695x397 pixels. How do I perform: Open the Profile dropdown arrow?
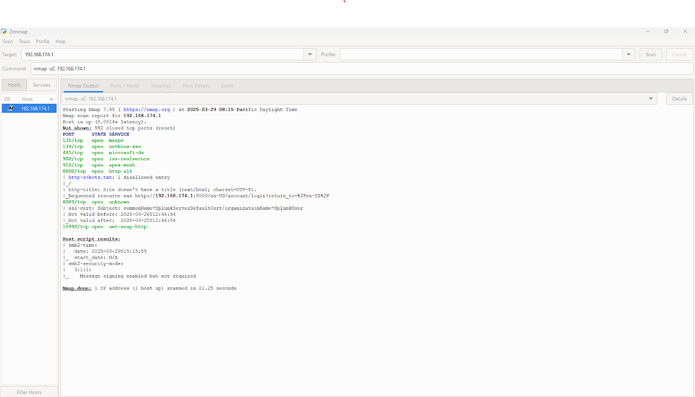pyautogui.click(x=628, y=54)
